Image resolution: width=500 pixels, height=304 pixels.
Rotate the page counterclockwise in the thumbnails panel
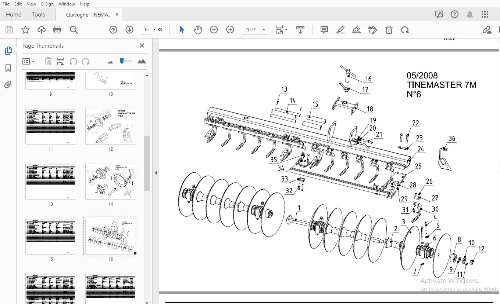coord(73,61)
